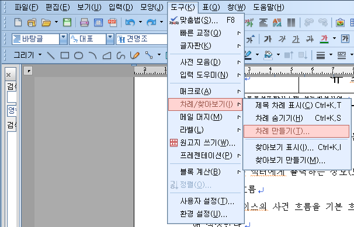Apply the fill color paint bucket
The width and height of the screenshot is (354, 227).
[x=268, y=55]
